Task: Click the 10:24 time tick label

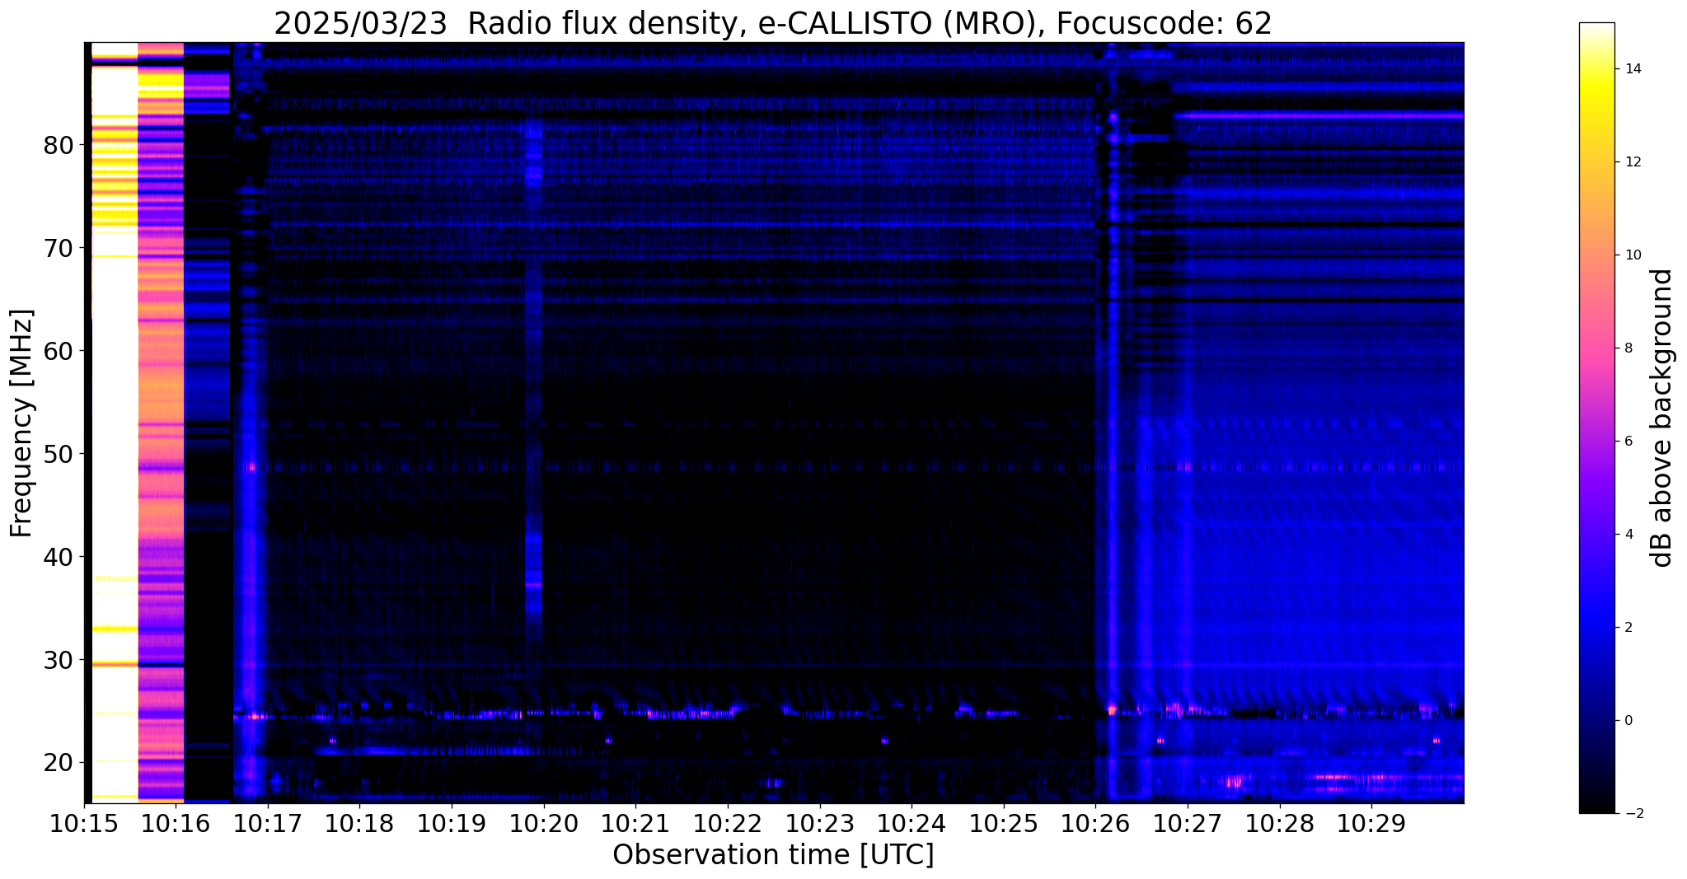Action: 911,824
